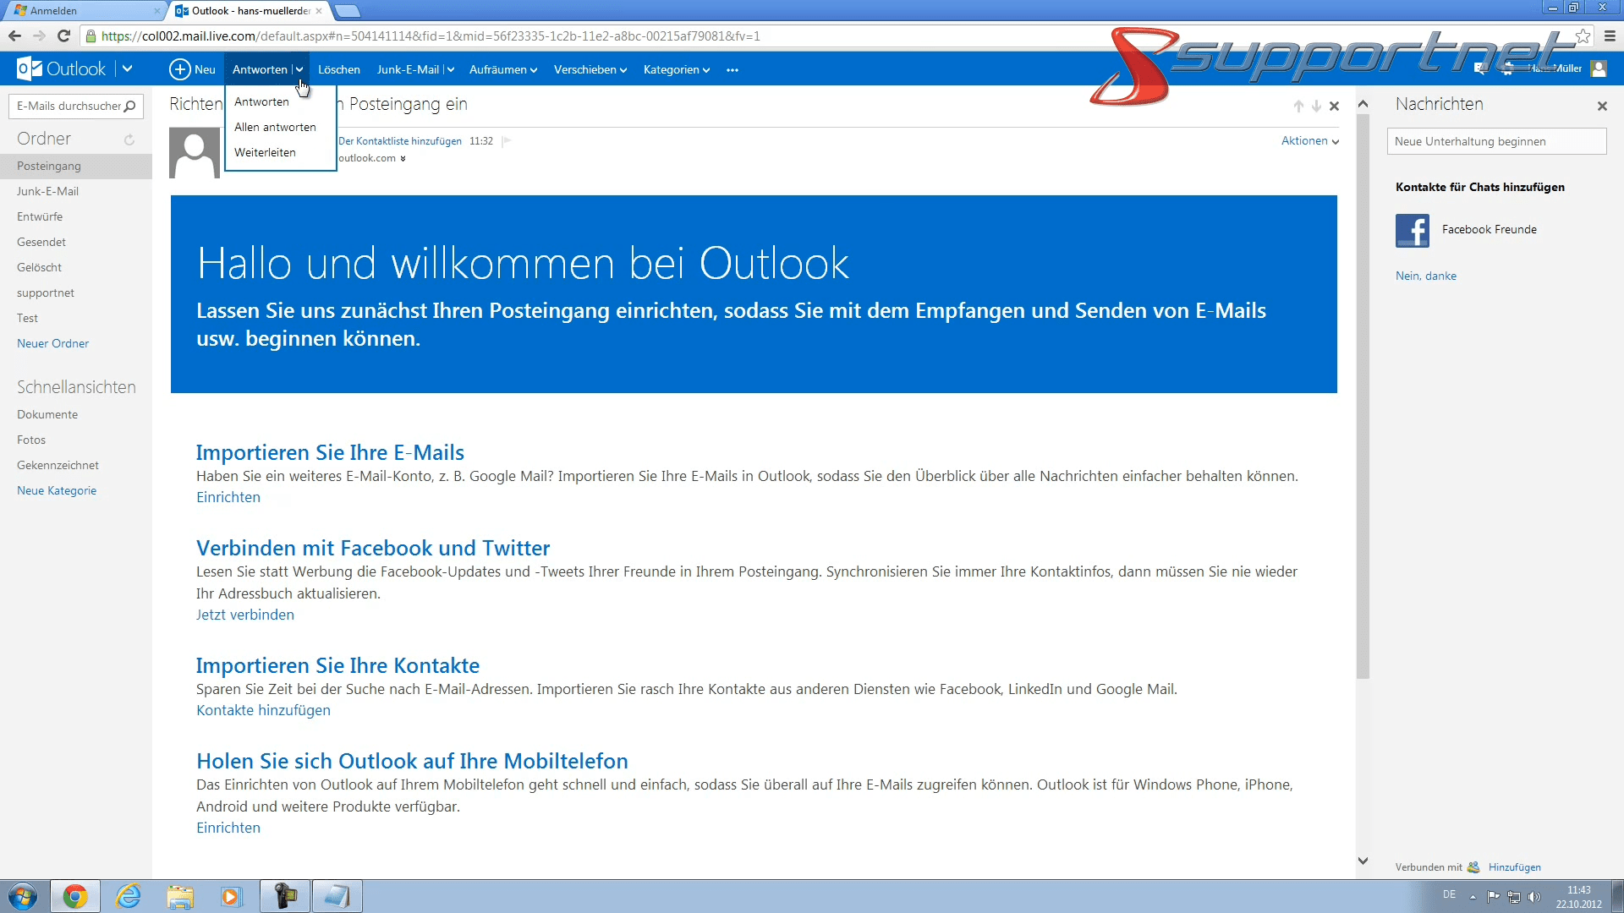Flag the message with the flag icon
The image size is (1624, 913).
(x=507, y=141)
